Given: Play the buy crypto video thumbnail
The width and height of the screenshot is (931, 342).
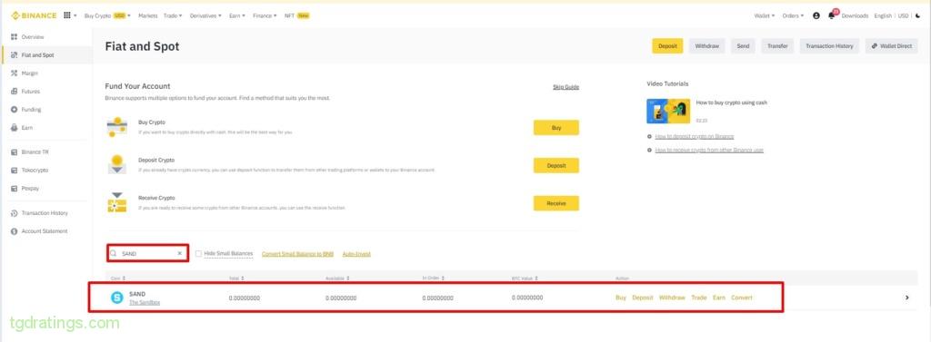Looking at the screenshot, I should click(668, 111).
